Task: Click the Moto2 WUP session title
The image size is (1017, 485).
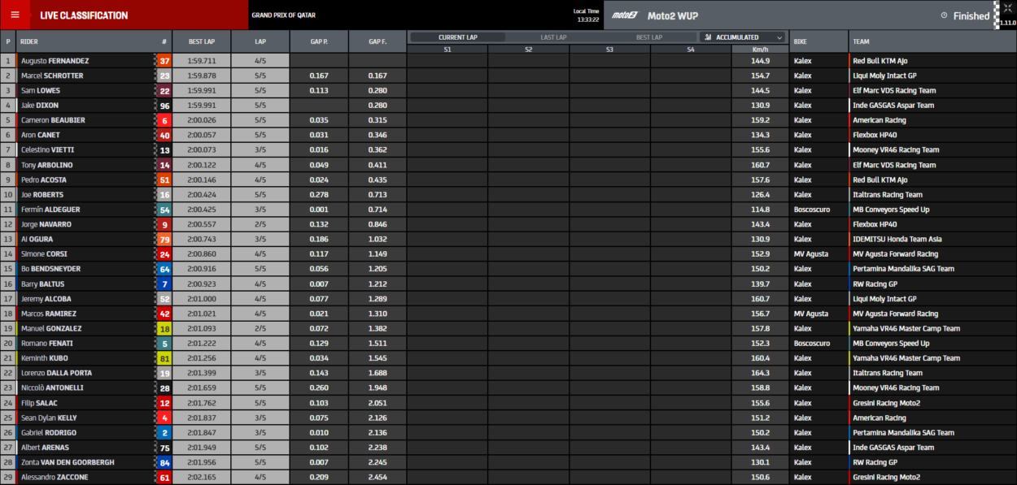Action: pos(673,15)
